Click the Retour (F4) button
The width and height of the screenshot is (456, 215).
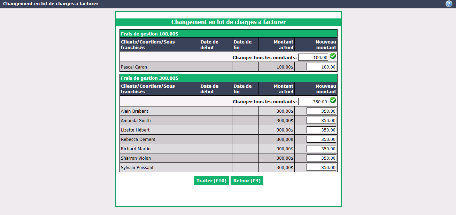click(247, 181)
